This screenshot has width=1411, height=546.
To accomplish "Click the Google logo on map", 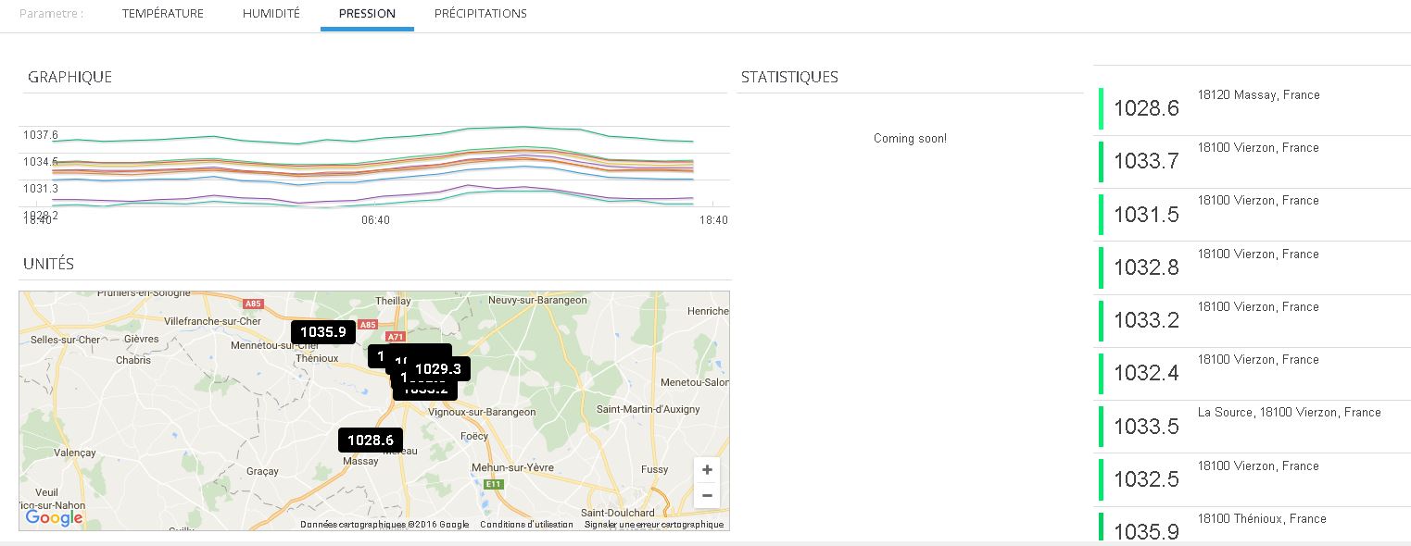I will [54, 517].
